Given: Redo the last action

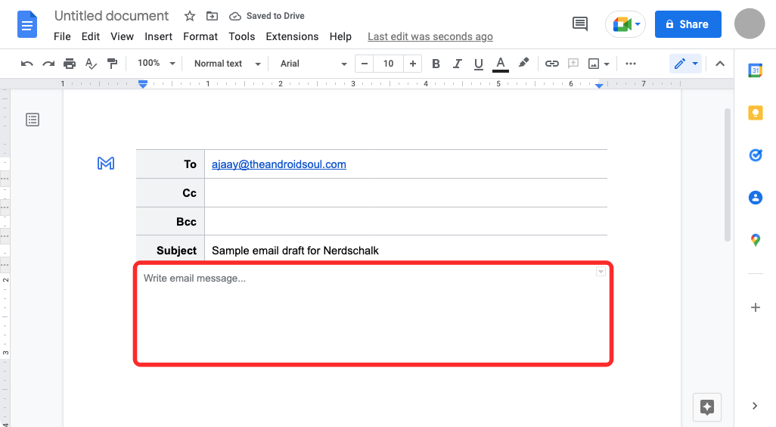Looking at the screenshot, I should pos(48,64).
